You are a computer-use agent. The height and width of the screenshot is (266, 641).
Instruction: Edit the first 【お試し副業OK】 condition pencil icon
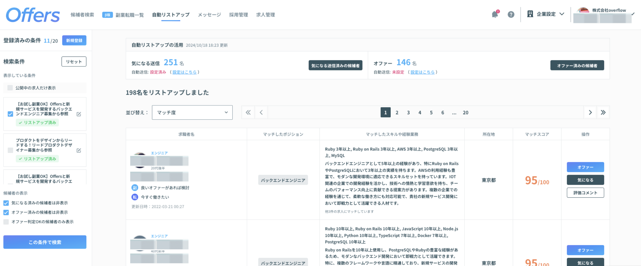click(79, 114)
